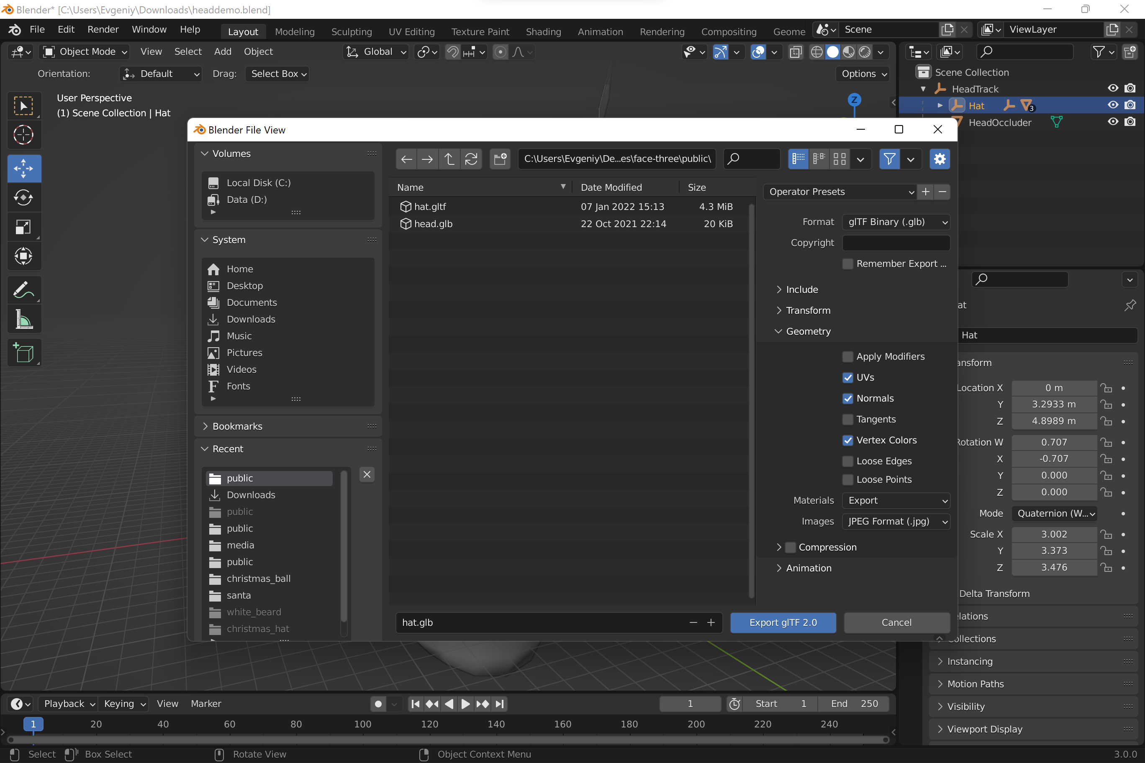
Task: Click create new directory icon
Action: 500,159
